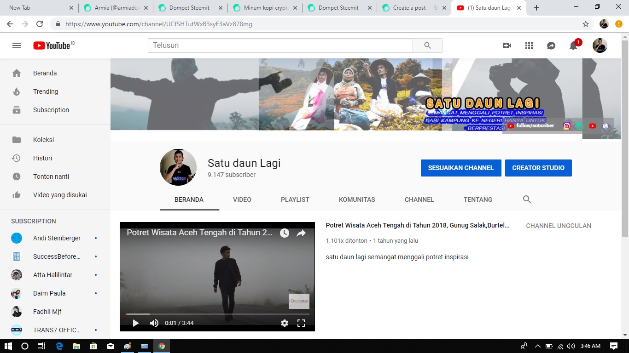Open YouTube Messages chat icon
This screenshot has height=353, width=629.
551,45
